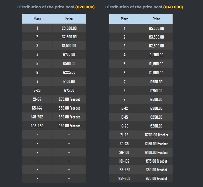Screen dimensions: 203x187
Task: Select the 8-20 place range cell
Action: pos(37,90)
